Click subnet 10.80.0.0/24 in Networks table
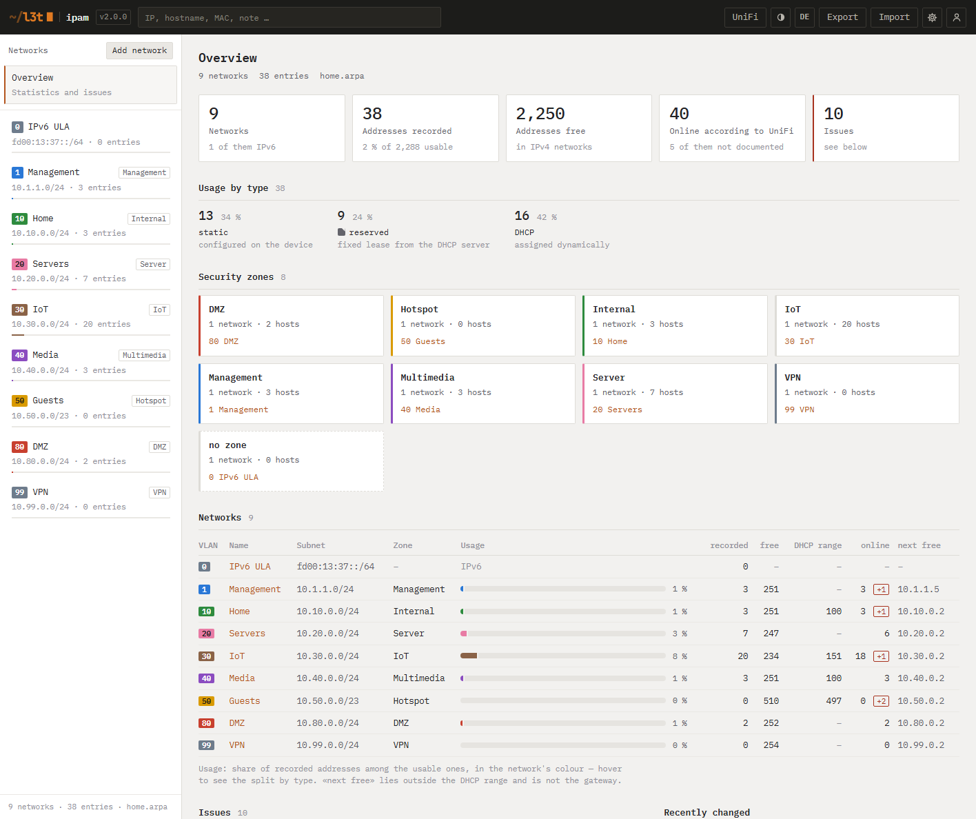The width and height of the screenshot is (976, 819). pyautogui.click(x=327, y=723)
